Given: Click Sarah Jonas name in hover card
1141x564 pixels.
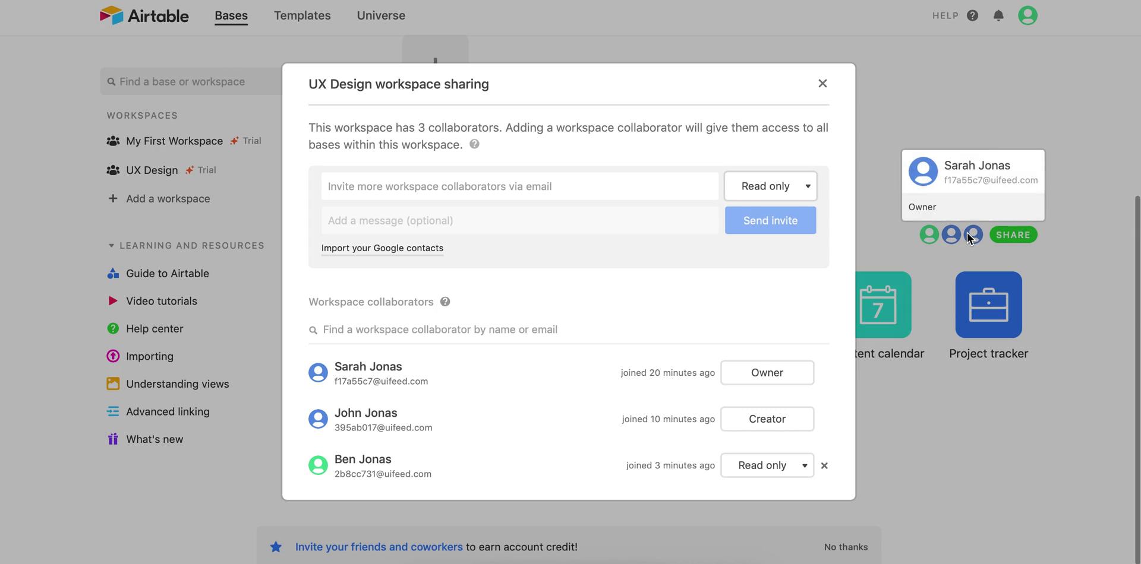Looking at the screenshot, I should coord(977,166).
